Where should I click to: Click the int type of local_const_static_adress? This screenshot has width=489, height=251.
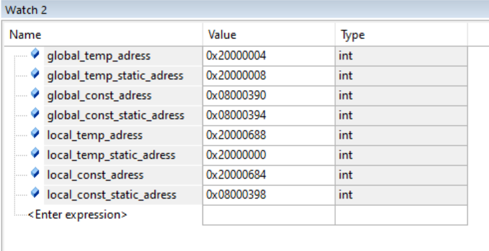(346, 195)
